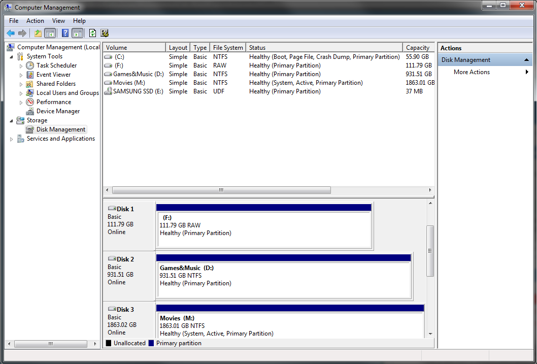
Task: Collapse the Storage tree node
Action: 11,121
